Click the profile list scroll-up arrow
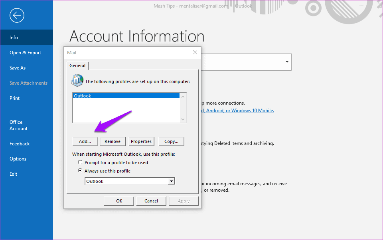Viewport: 383px width, 240px height. pyautogui.click(x=183, y=96)
